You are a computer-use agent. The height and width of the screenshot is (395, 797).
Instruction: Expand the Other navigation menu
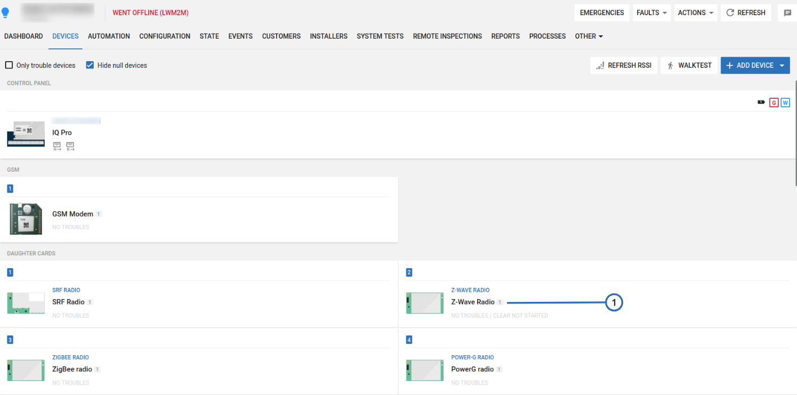[x=589, y=36]
